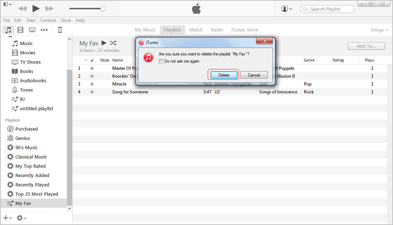The width and height of the screenshot is (393, 225).
Task: Uncheck the Master Of Puppets song checkbox
Action: (x=92, y=68)
